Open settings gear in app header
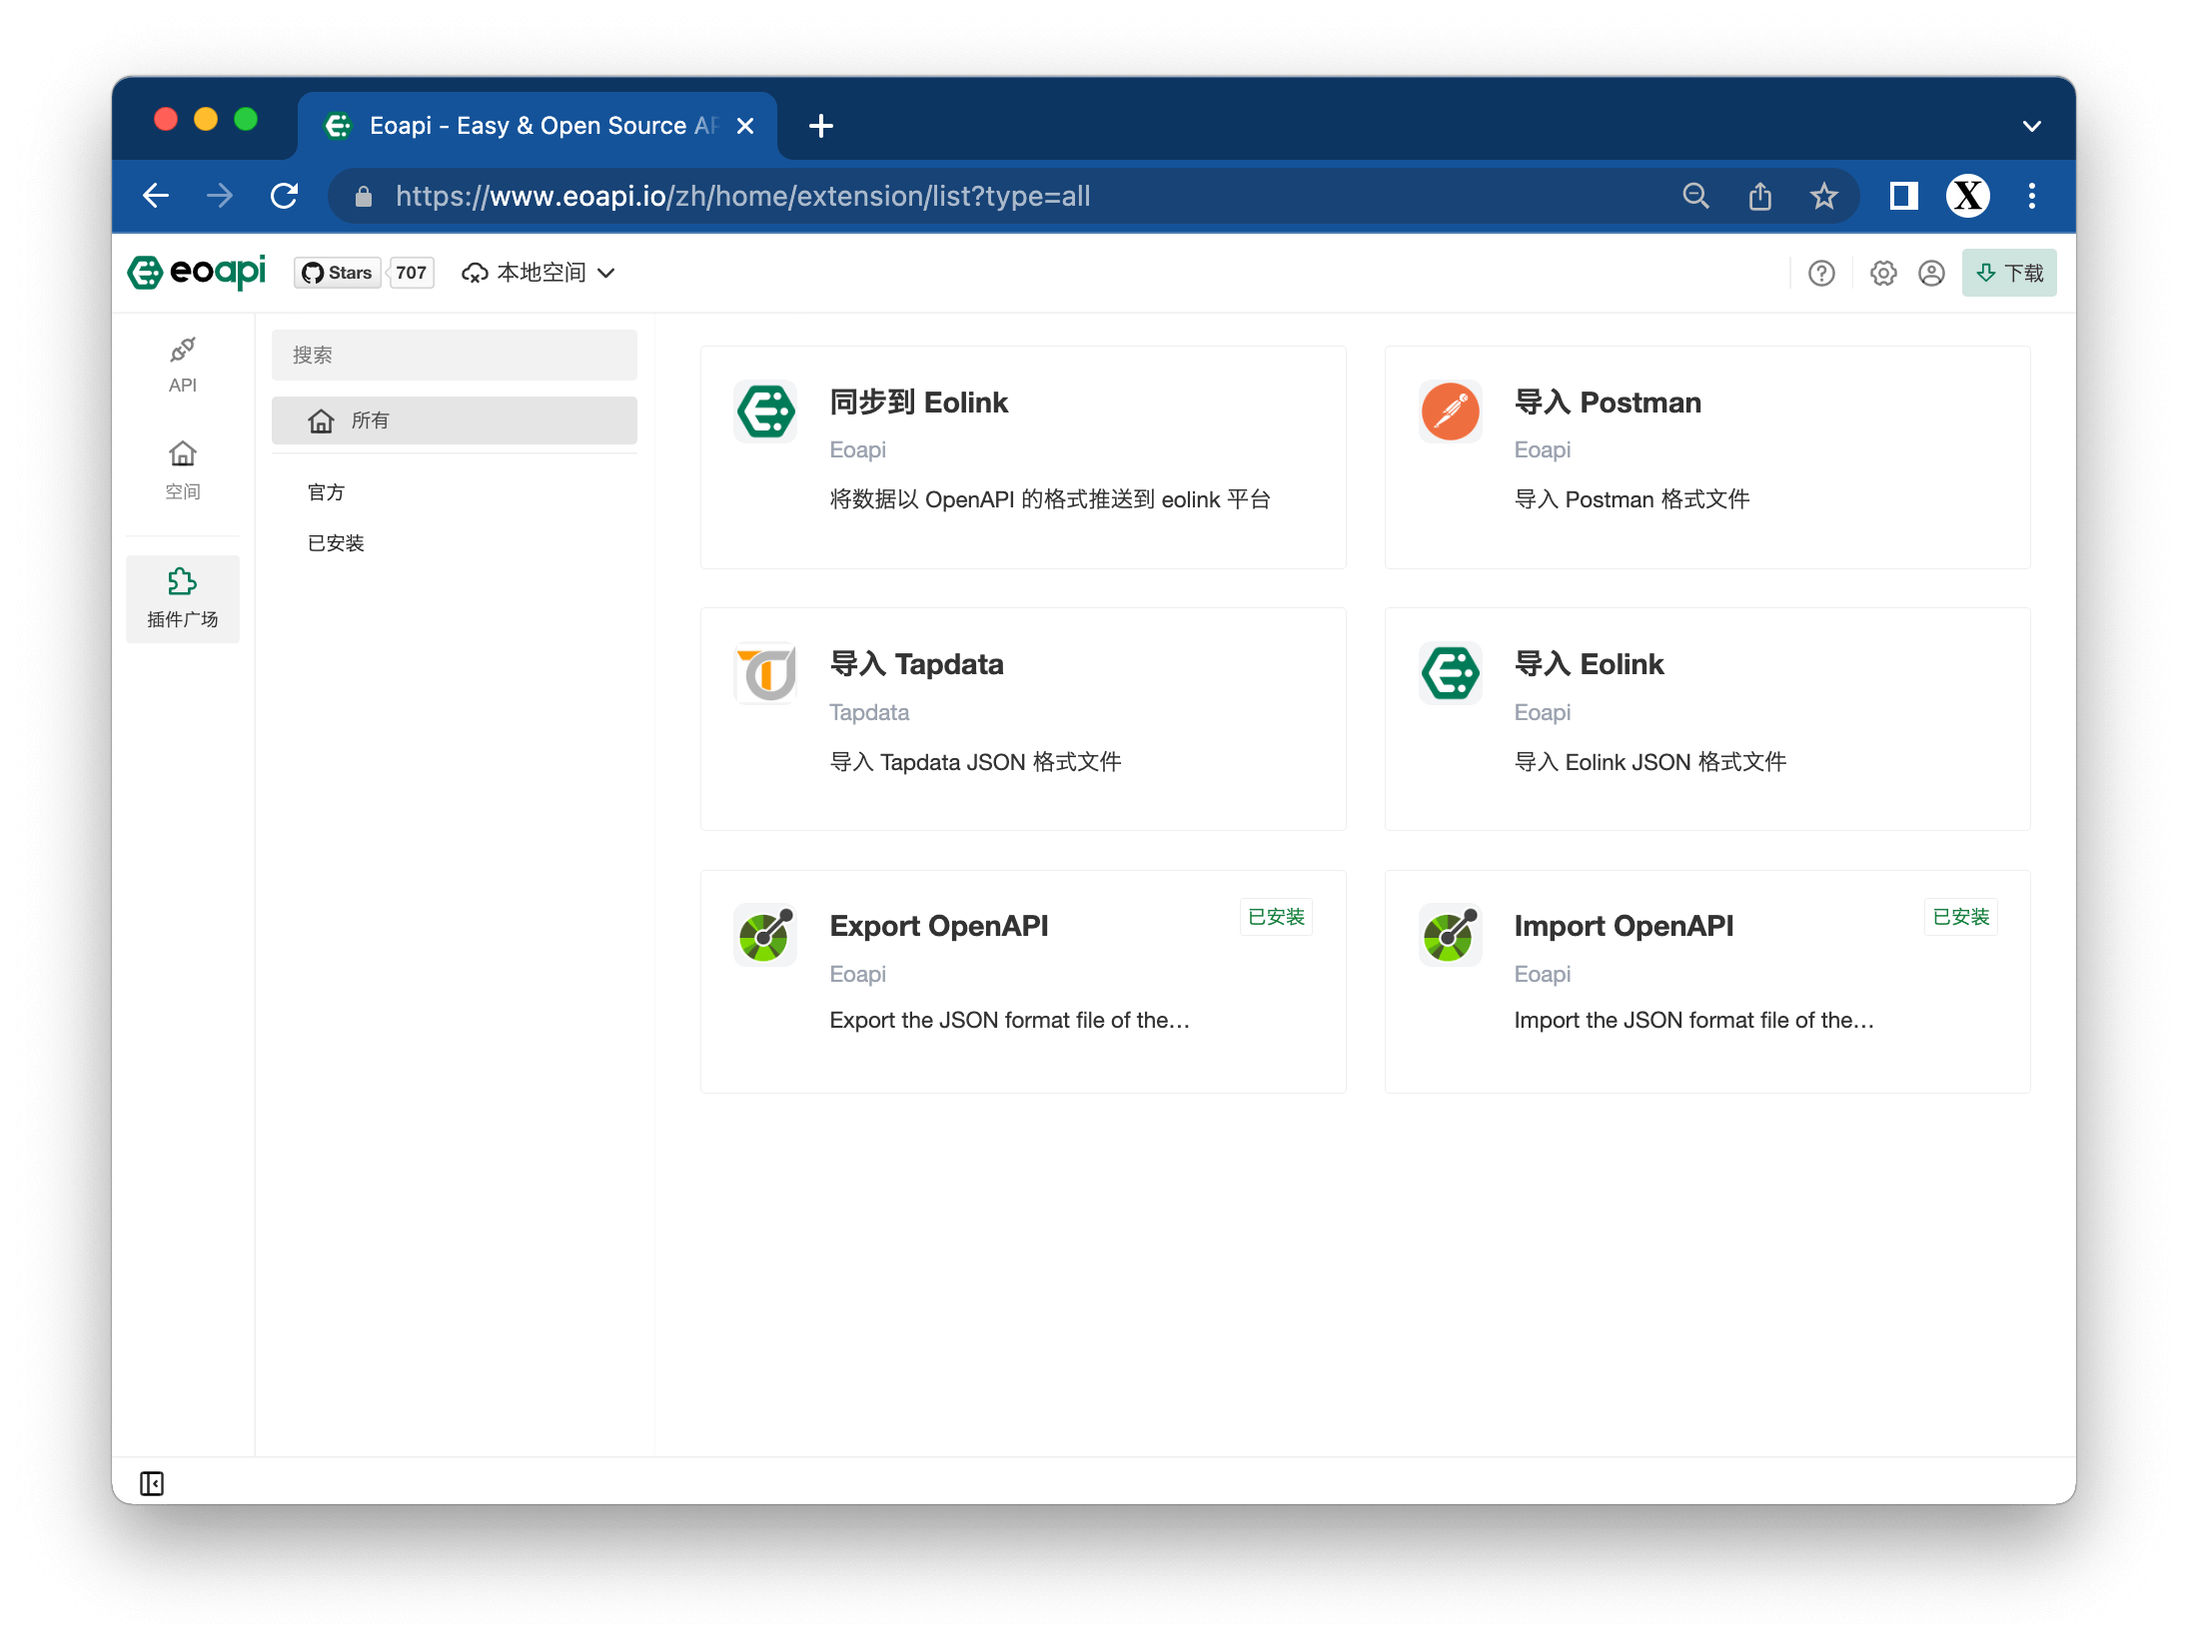Screen dimensions: 2188x1652 [x=1883, y=273]
